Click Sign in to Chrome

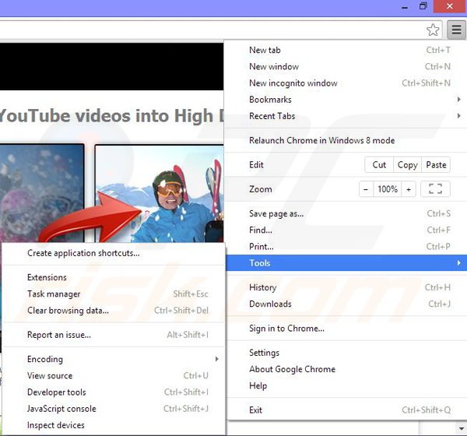tap(286, 329)
